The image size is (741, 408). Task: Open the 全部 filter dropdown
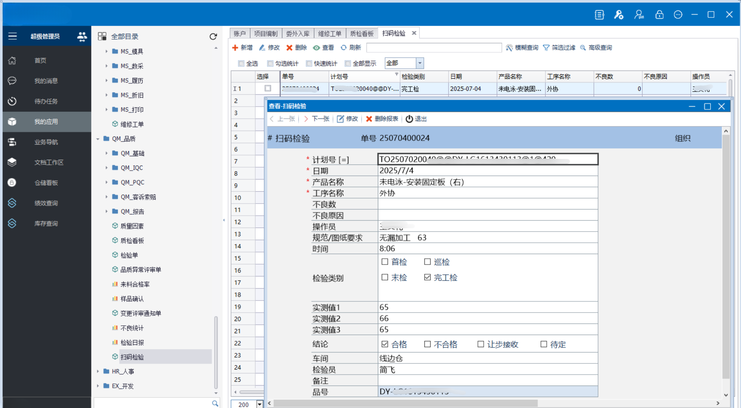(419, 63)
